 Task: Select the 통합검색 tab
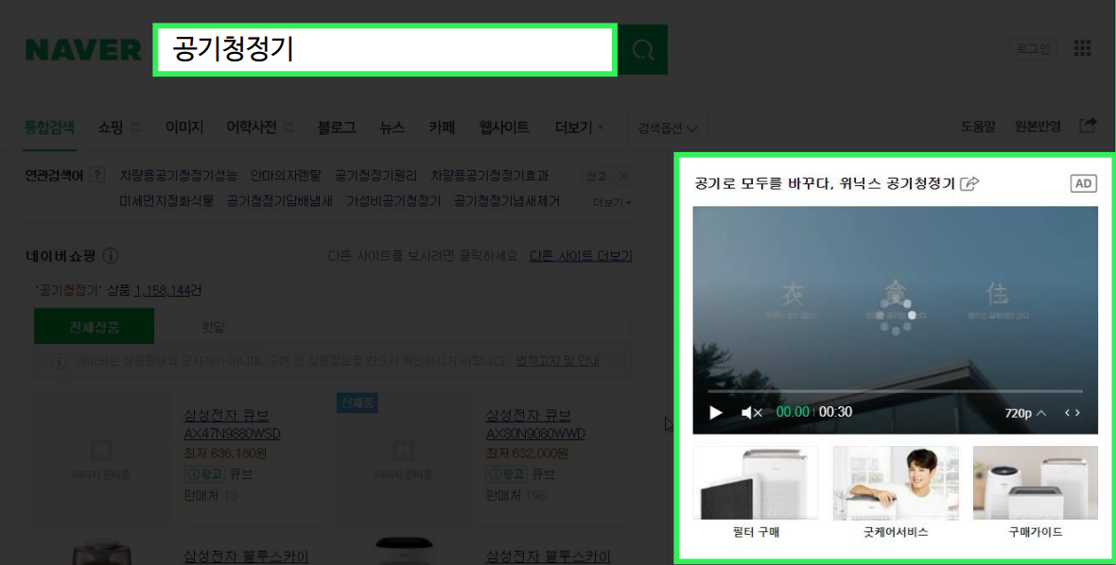point(49,128)
